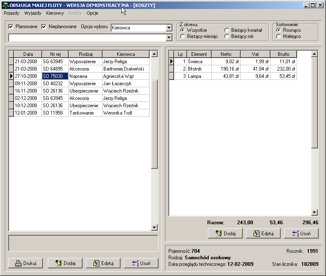Open the Kierowcy menu
The image size is (326, 276).
pos(55,13)
